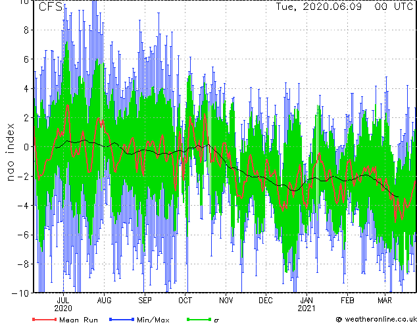Click the DEC month label
417x323 pixels.
266,301
